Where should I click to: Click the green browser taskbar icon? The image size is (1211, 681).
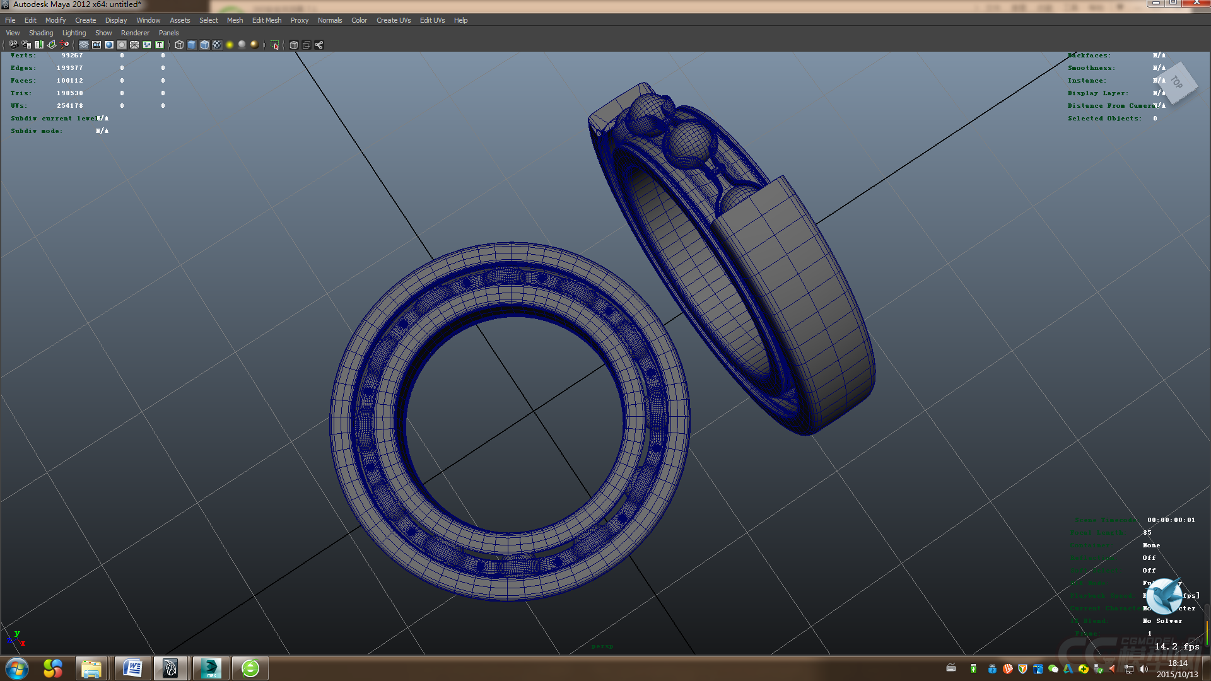(x=250, y=668)
